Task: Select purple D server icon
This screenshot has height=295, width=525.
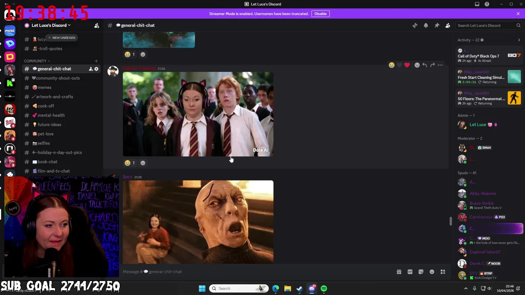Action: (10, 43)
